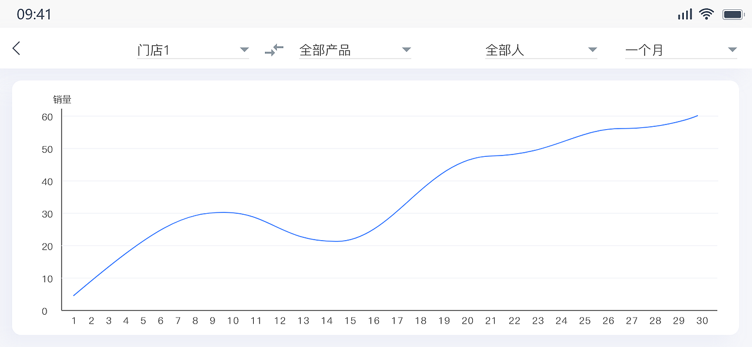Click the 销量 axis title
The image size is (752, 347).
[62, 100]
